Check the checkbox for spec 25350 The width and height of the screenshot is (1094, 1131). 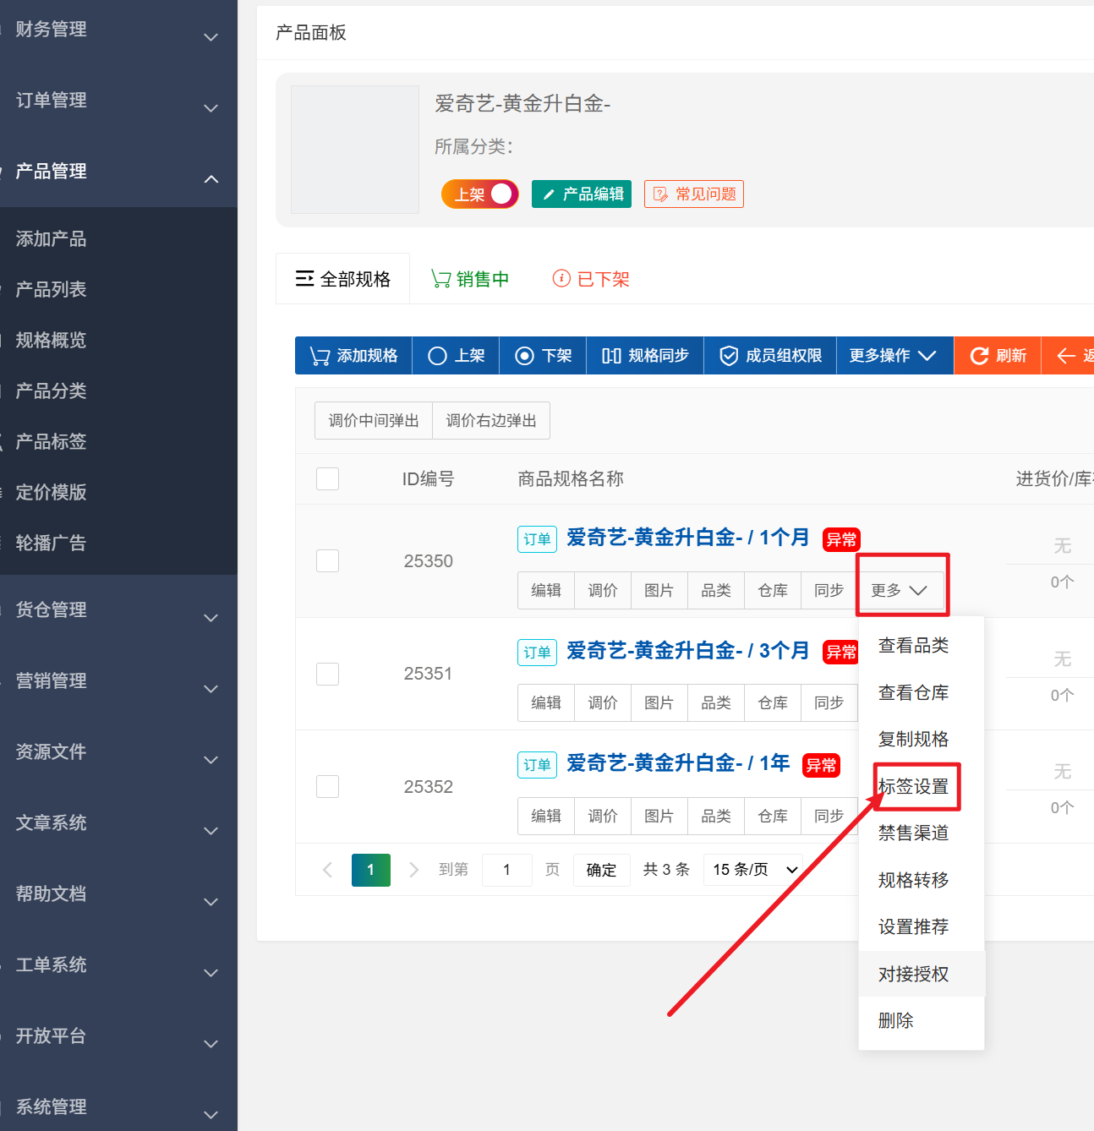click(327, 561)
